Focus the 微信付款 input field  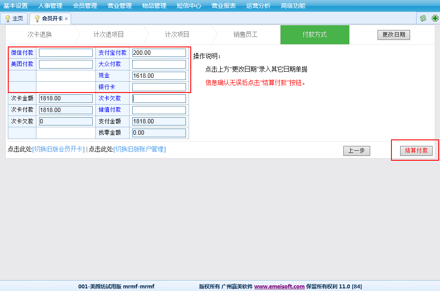pyautogui.click(x=66, y=53)
